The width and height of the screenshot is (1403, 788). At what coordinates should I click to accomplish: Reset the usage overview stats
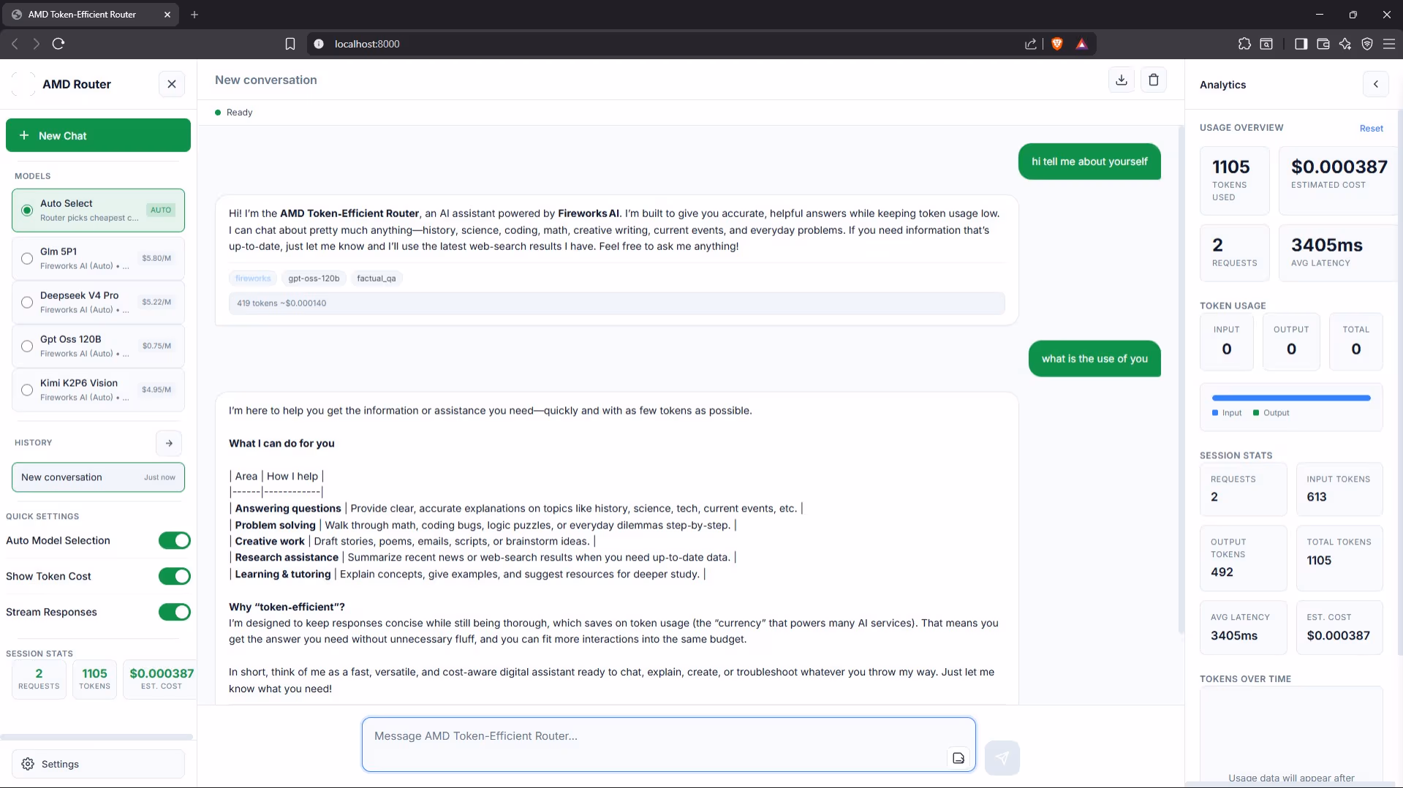[1372, 128]
